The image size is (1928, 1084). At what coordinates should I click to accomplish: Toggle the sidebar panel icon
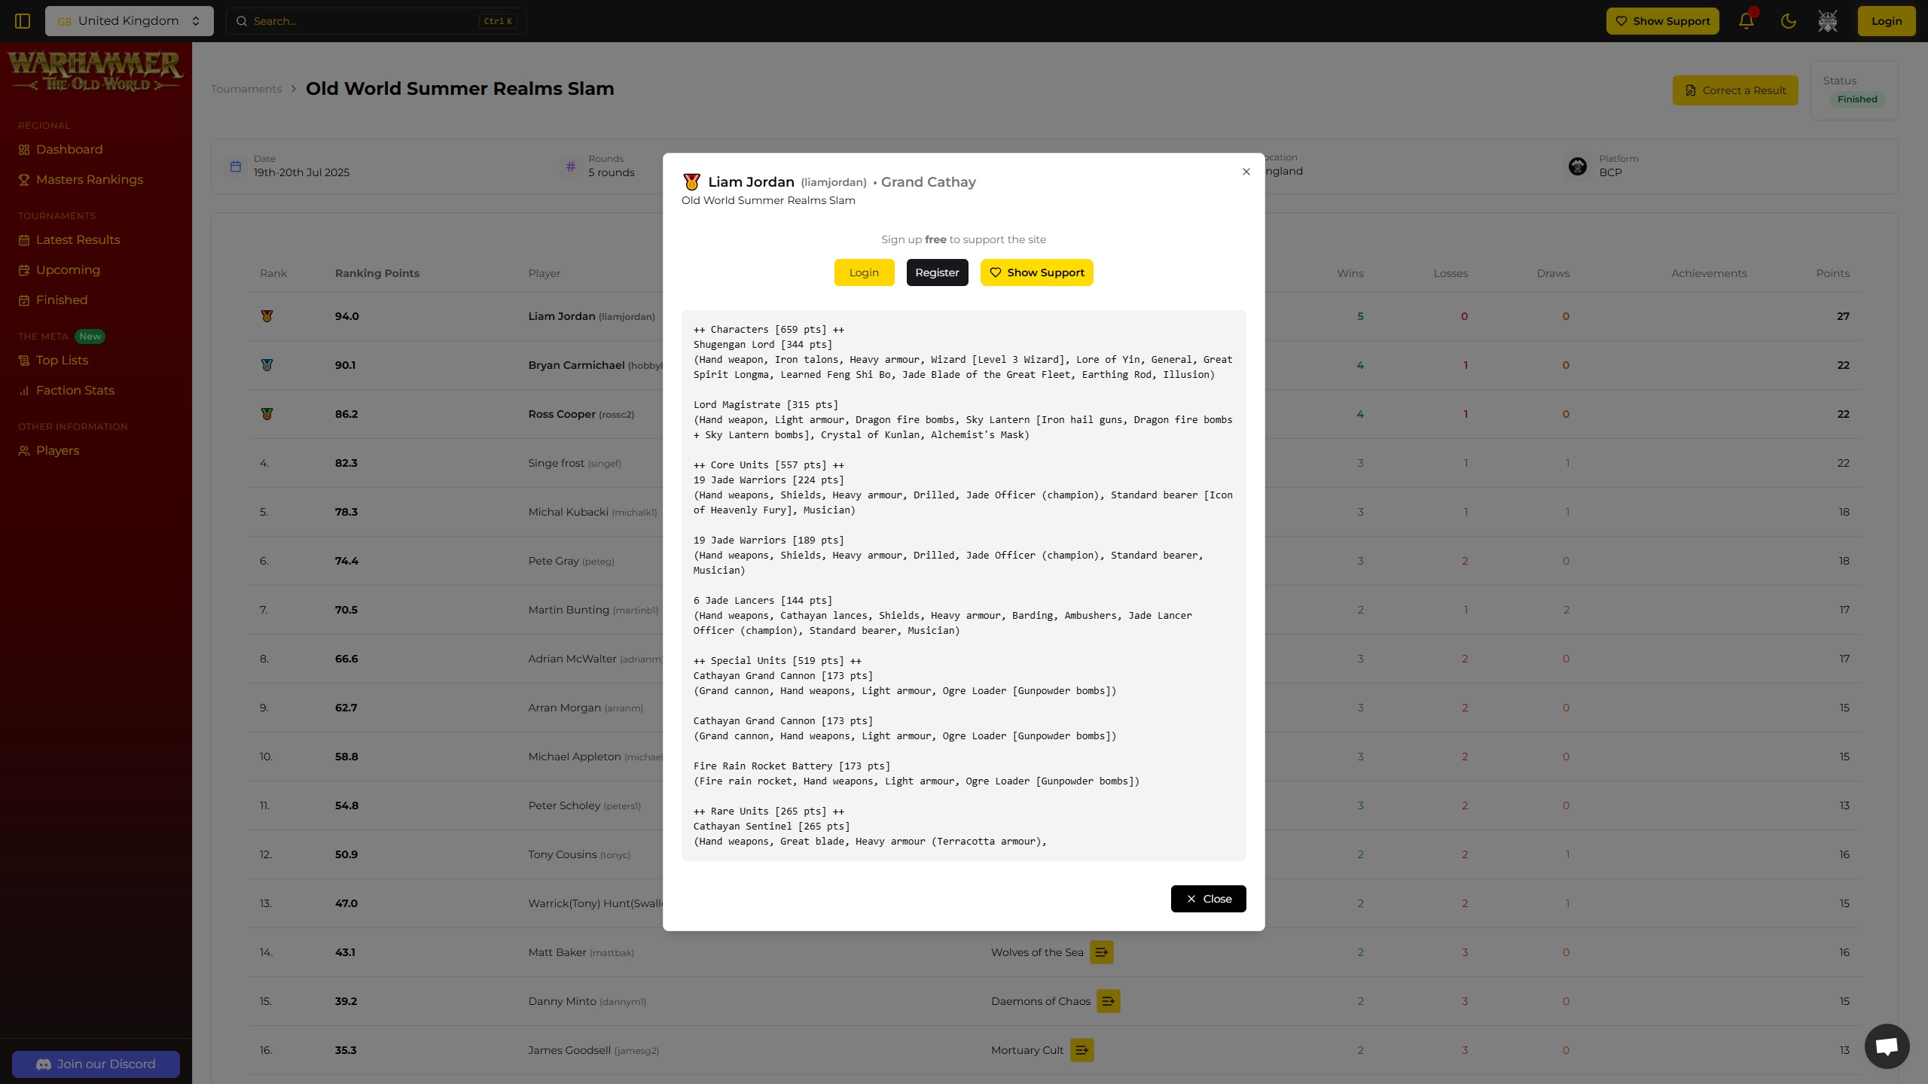[x=23, y=21]
